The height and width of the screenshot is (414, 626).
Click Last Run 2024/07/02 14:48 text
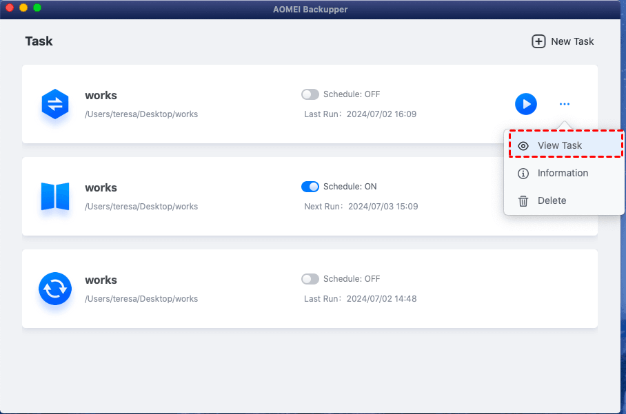tap(360, 299)
